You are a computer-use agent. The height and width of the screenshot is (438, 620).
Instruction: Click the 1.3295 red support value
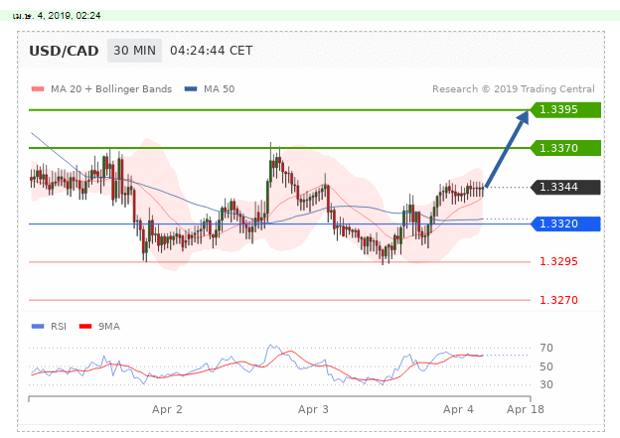tap(558, 261)
